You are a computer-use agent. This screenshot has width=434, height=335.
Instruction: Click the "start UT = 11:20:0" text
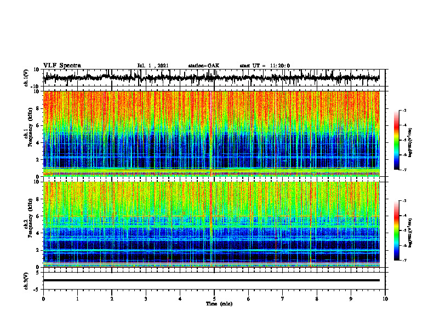pos(265,66)
